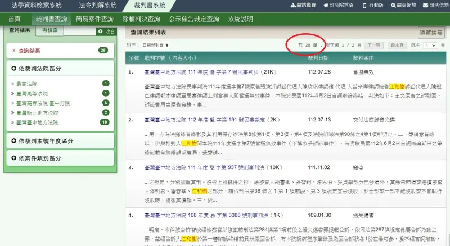The width and height of the screenshot is (450, 246).
Task: Click date 109.01.30 in fourth row
Action: (x=319, y=215)
